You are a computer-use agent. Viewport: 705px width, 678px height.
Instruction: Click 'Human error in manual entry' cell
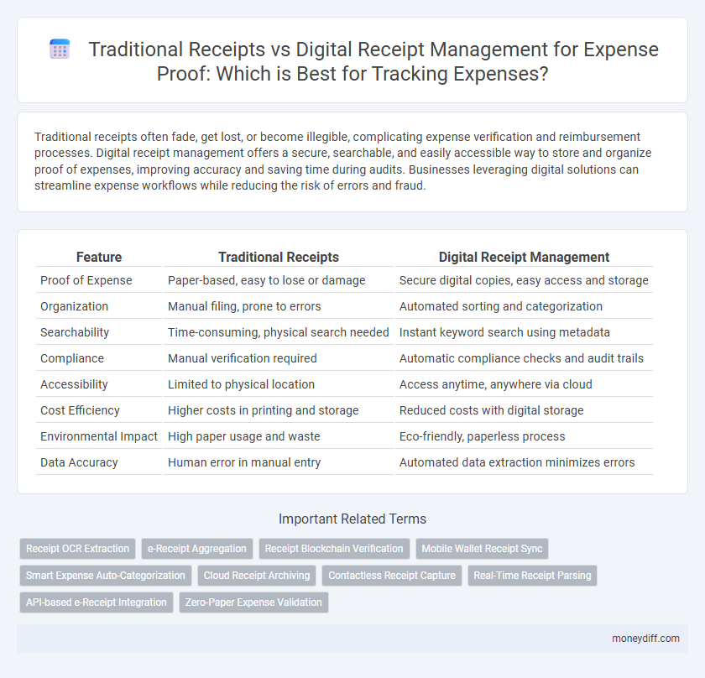244,462
